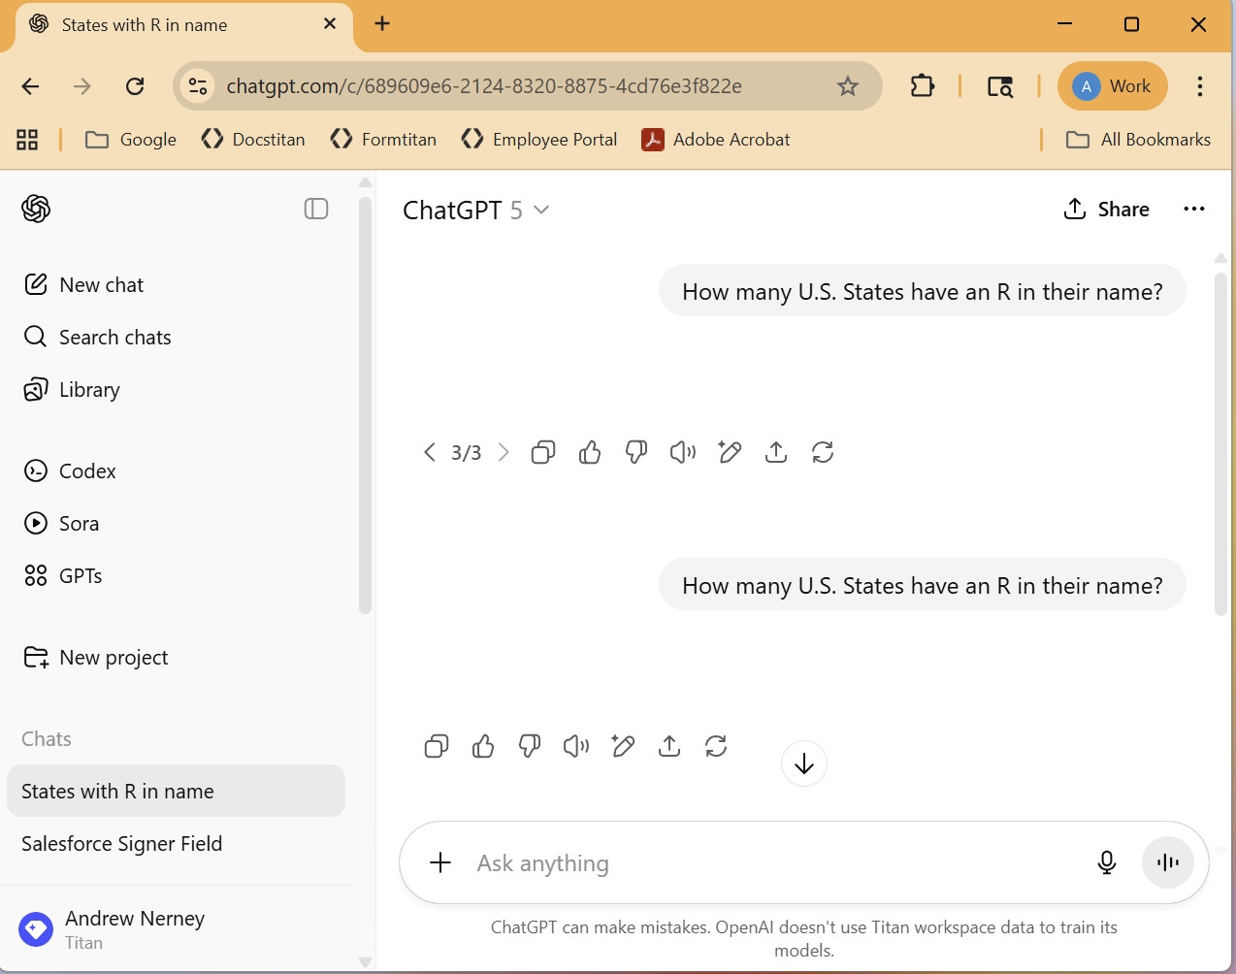
Task: Give thumbs down to the first response
Action: [636, 452]
